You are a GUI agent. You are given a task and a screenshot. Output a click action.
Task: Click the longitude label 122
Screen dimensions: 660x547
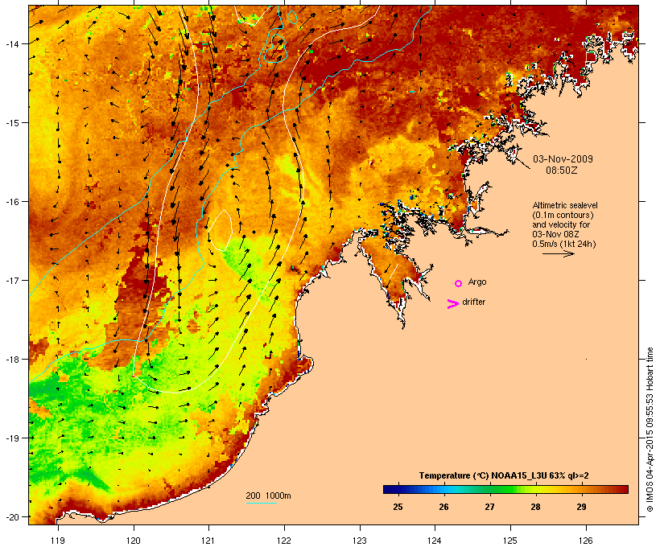coord(284,541)
